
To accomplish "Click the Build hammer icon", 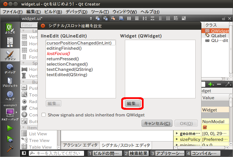I will [x=10, y=149].
